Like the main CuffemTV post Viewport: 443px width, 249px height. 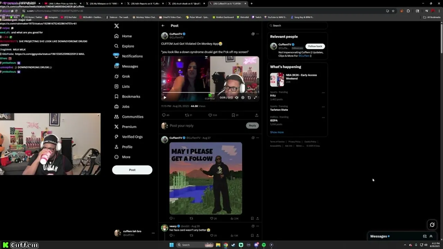[213, 115]
